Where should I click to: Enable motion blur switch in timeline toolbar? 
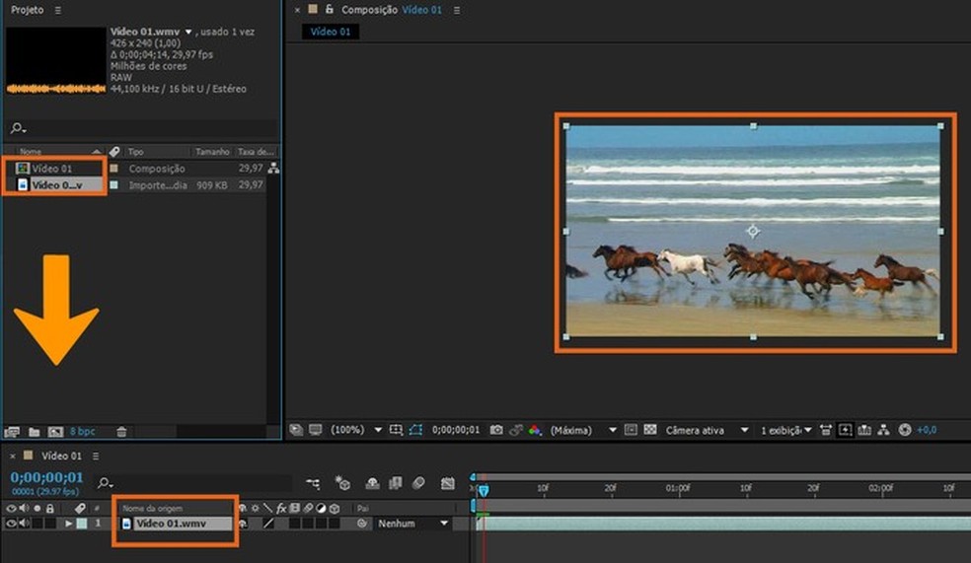point(418,483)
